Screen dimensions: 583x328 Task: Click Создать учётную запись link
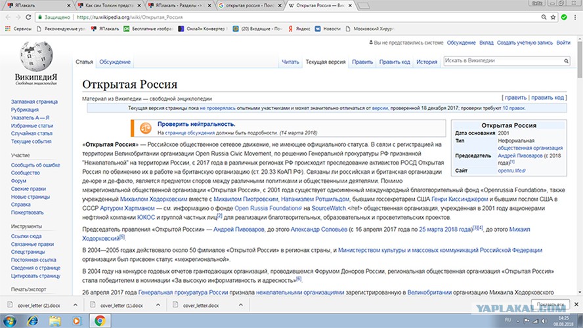click(525, 43)
